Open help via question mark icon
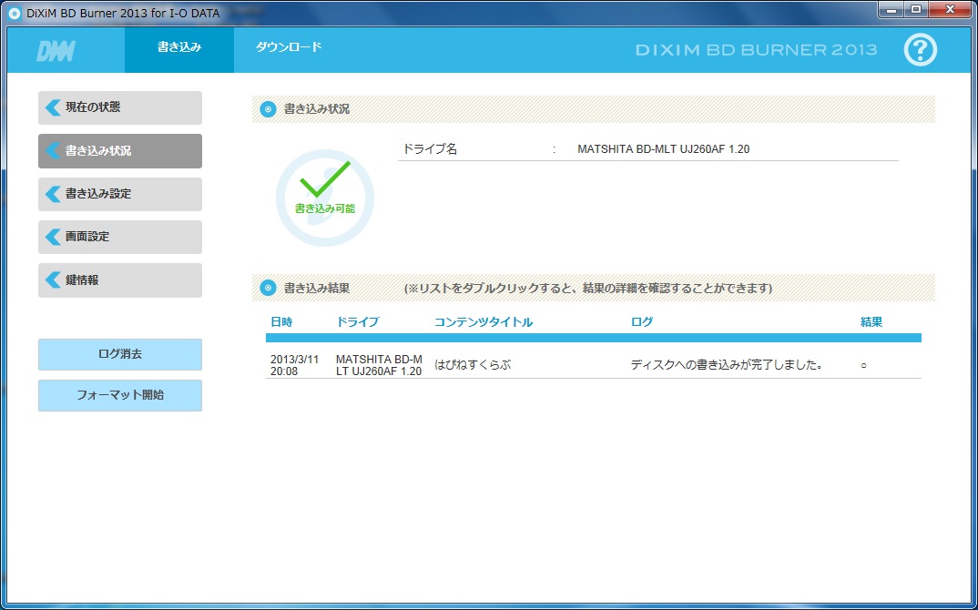Viewport: 978px width, 610px height. (x=920, y=50)
